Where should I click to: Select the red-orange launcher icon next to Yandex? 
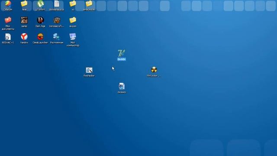[x=40, y=37]
